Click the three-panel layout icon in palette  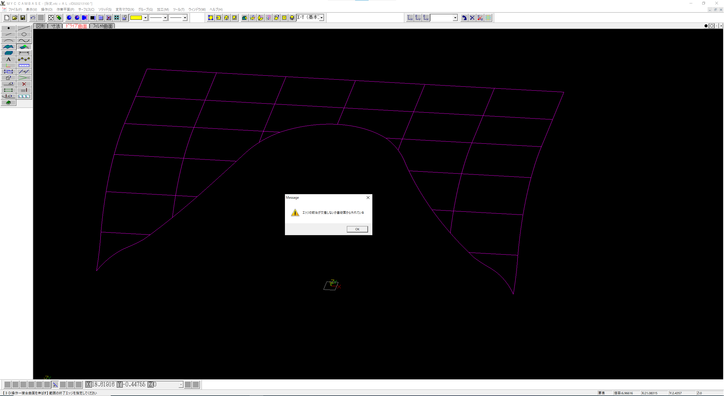click(x=24, y=96)
